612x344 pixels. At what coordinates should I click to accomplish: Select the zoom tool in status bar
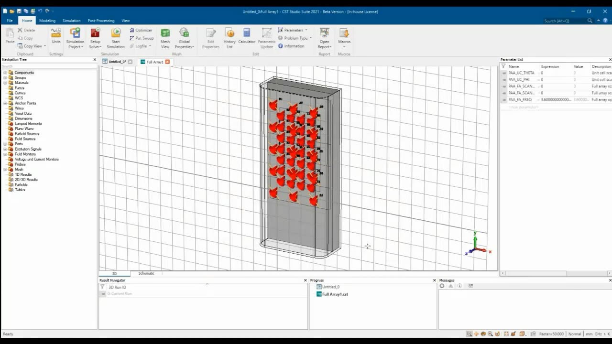(x=470, y=334)
